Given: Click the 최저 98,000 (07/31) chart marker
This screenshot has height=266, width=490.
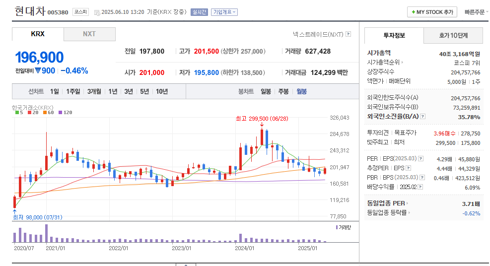Looking at the screenshot, I should pyautogui.click(x=38, y=217).
